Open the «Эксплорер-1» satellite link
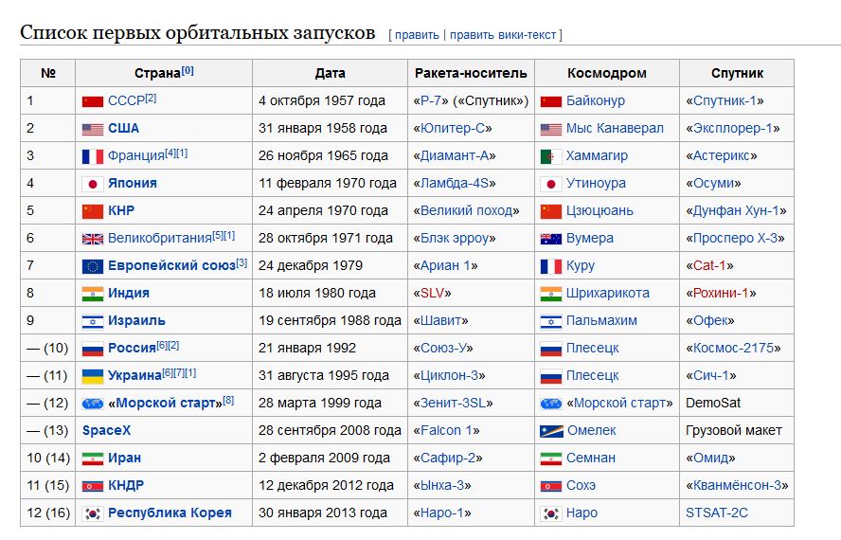Viewport: 841px width, 540px height. (733, 128)
